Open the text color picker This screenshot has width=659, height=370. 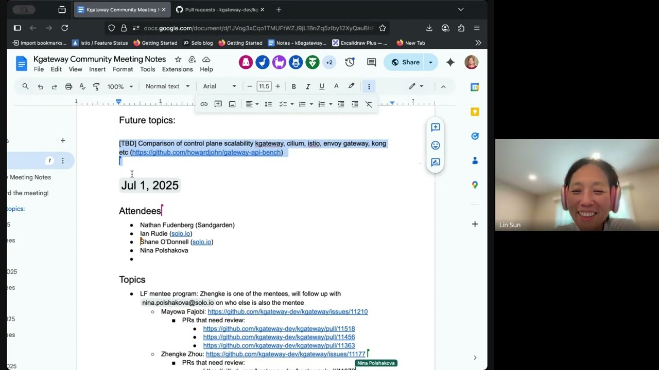[336, 86]
